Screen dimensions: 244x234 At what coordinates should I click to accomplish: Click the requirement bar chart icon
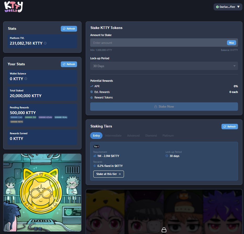[x=95, y=156]
